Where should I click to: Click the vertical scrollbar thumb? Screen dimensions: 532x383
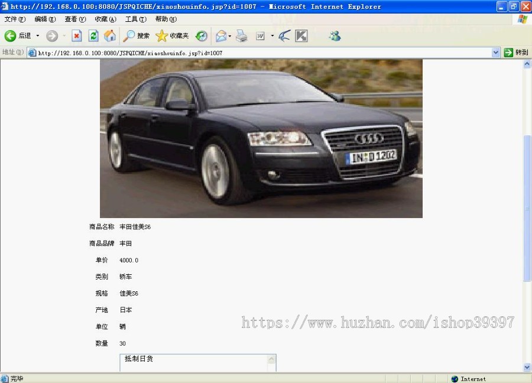pyautogui.click(x=527, y=208)
